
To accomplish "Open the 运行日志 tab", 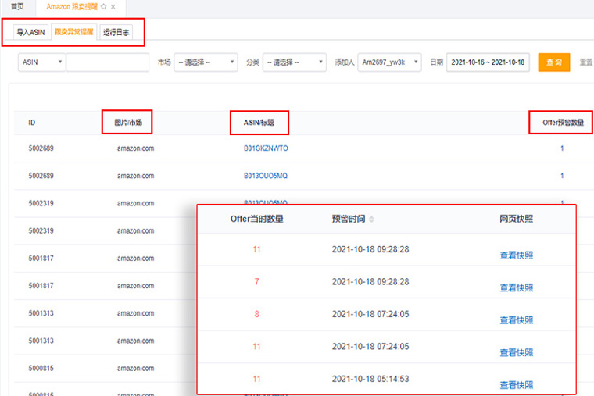I will click(x=116, y=33).
